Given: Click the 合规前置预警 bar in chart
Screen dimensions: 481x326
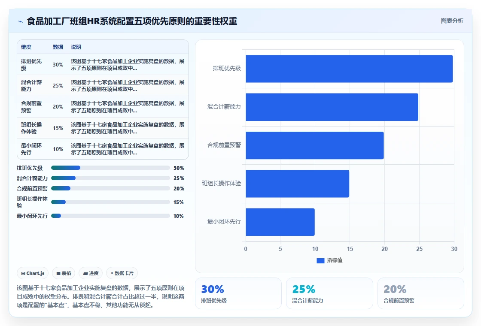Looking at the screenshot, I should point(315,145).
